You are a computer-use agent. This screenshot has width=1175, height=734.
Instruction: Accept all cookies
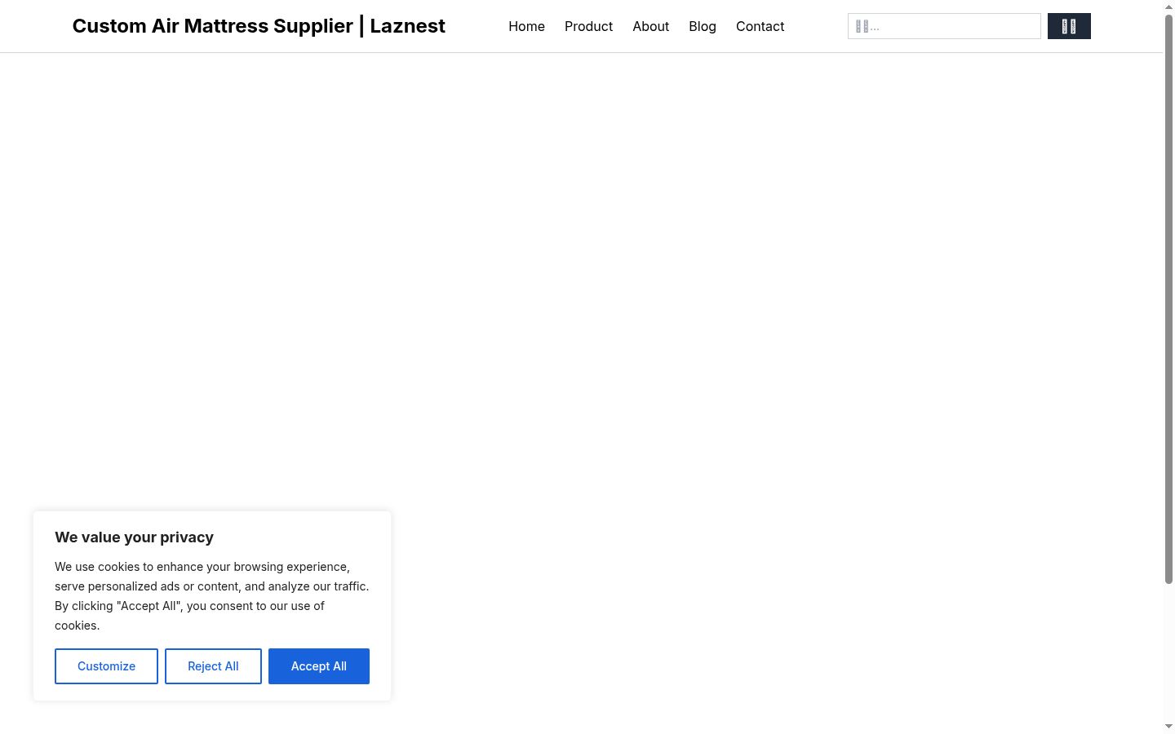319,666
